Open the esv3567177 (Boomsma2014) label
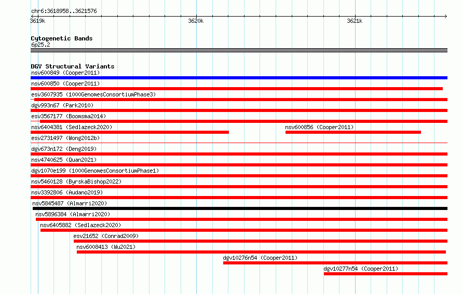The image size is (462, 294). coord(69,116)
